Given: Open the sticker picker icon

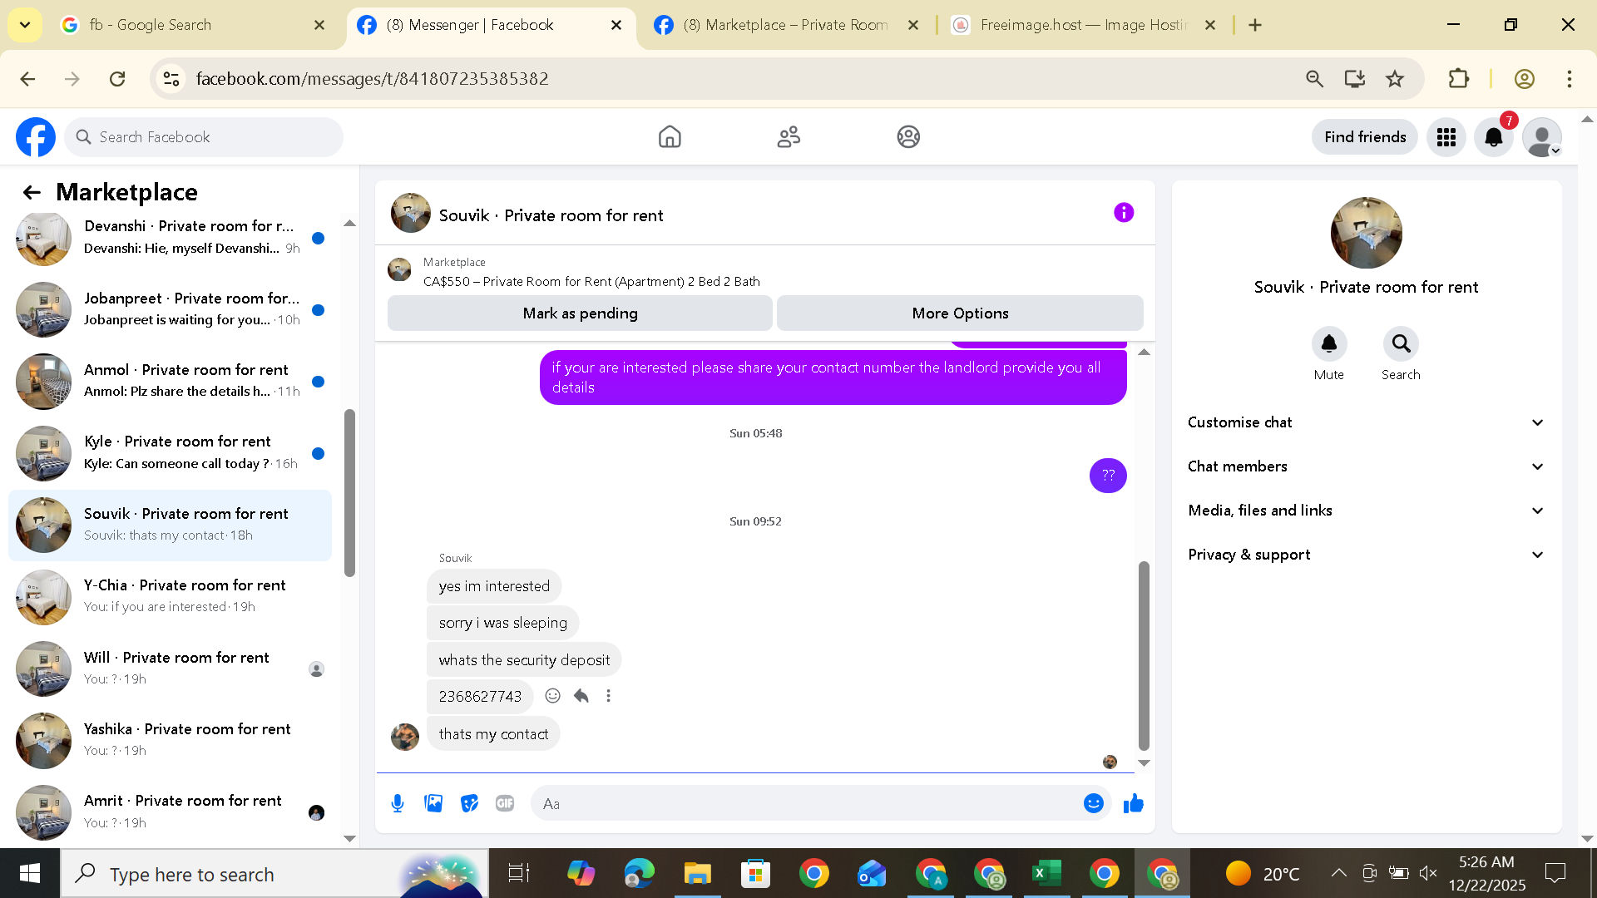Looking at the screenshot, I should (469, 803).
